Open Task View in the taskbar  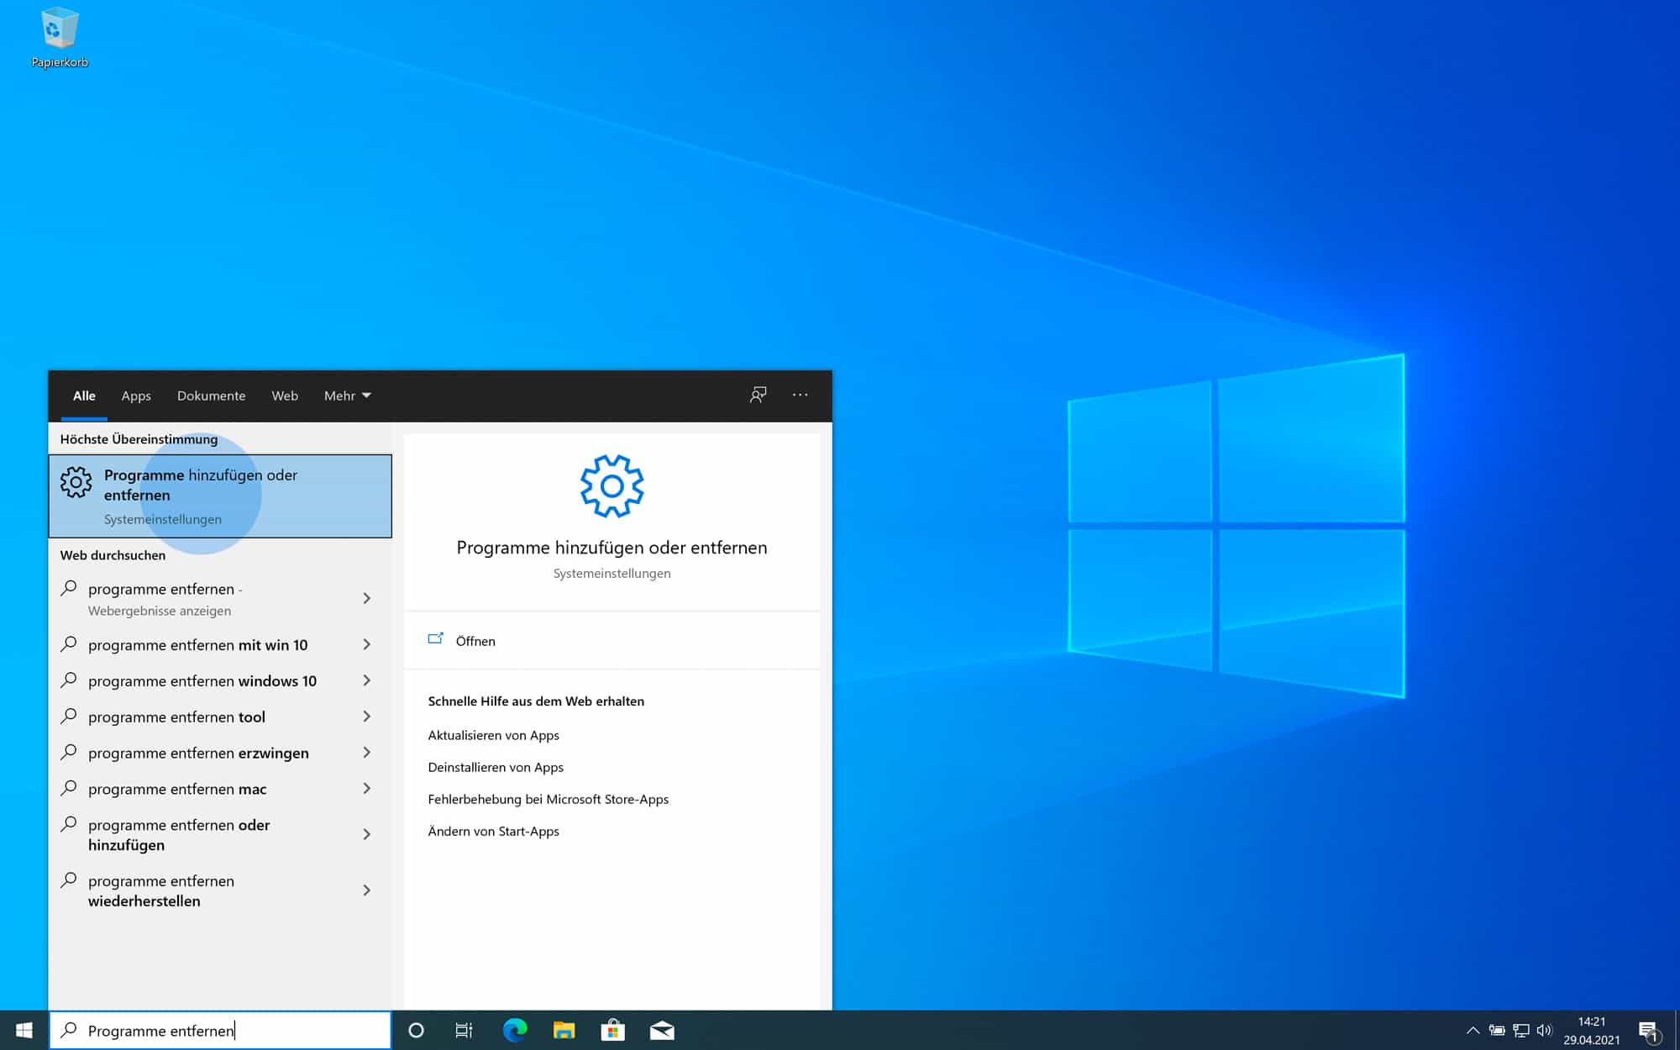[x=464, y=1030]
